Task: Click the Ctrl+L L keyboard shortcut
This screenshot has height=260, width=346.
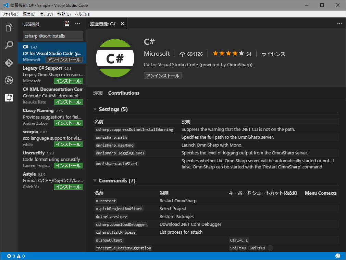Action: (x=239, y=240)
